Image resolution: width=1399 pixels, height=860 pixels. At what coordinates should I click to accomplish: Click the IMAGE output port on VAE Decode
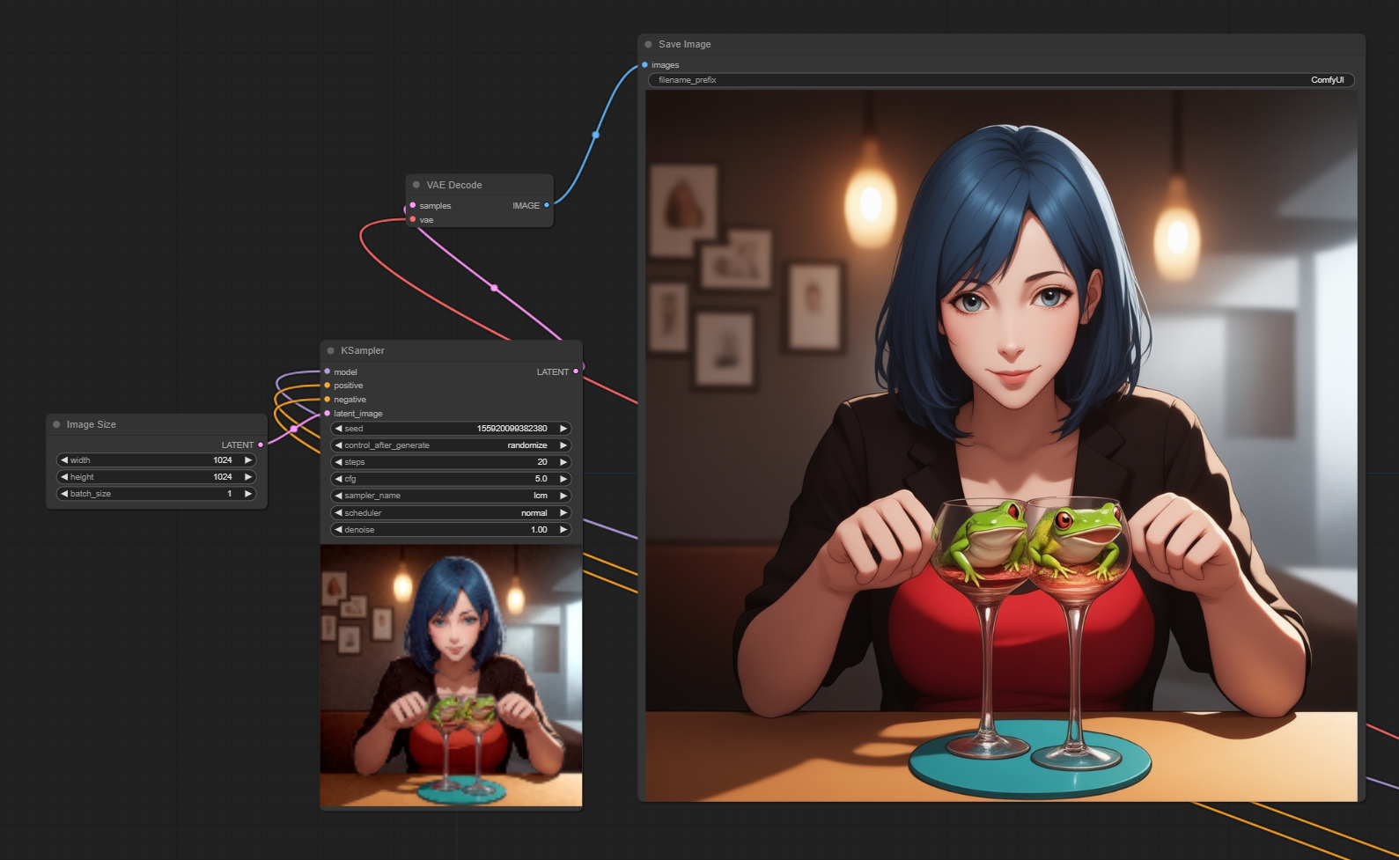click(x=547, y=205)
